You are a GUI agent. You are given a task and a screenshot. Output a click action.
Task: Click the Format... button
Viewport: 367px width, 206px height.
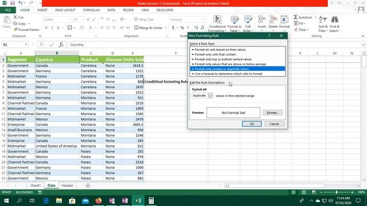pos(272,113)
